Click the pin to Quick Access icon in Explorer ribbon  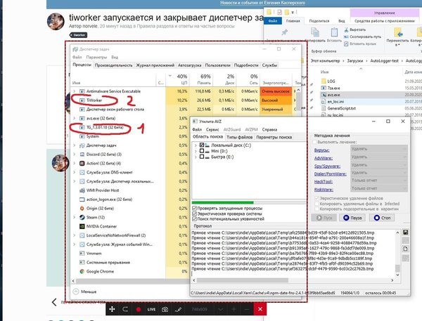click(x=284, y=32)
